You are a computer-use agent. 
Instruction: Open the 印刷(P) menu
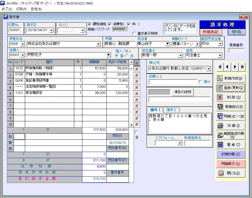pos(21,9)
